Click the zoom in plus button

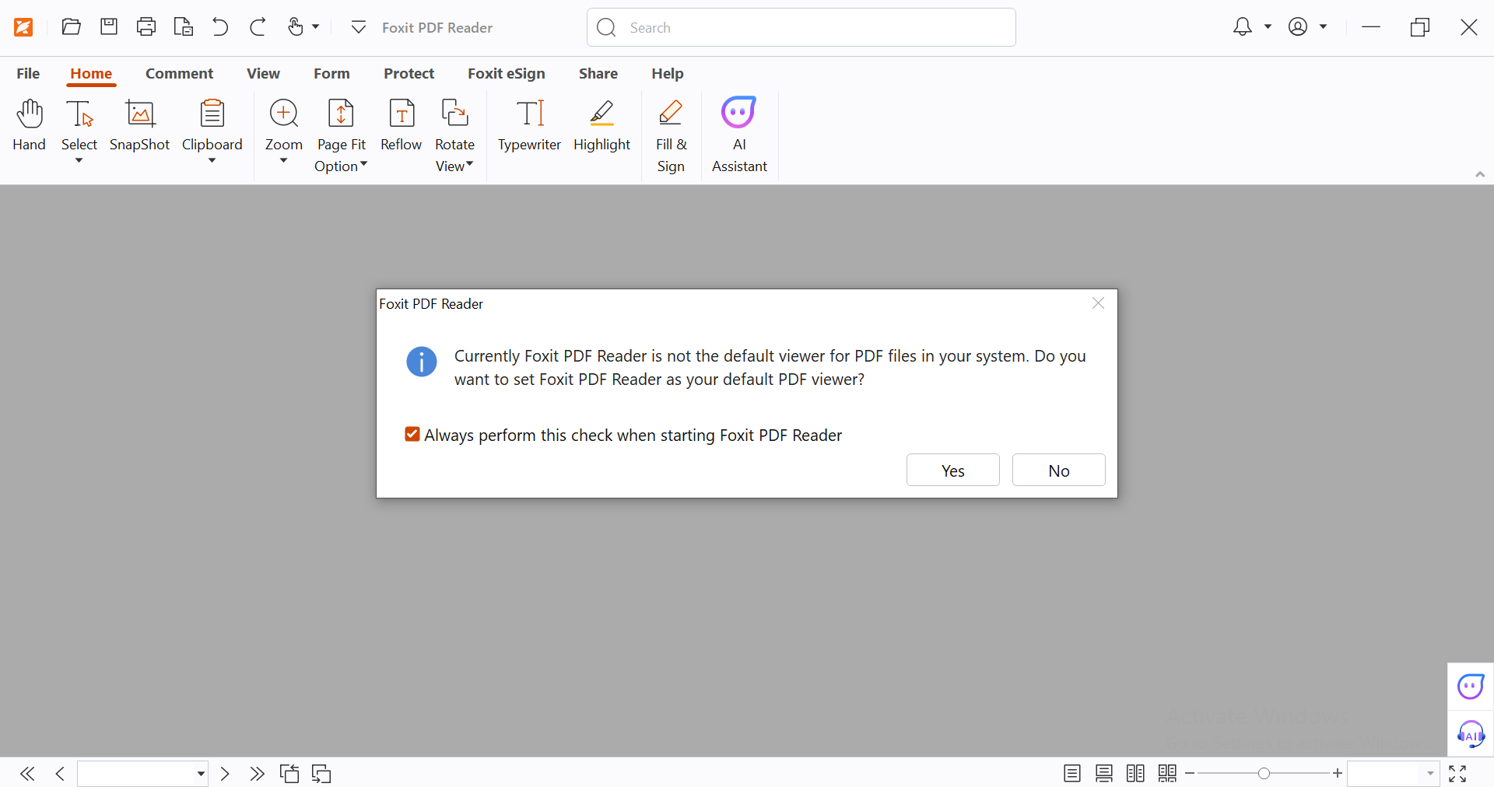pyautogui.click(x=1338, y=774)
